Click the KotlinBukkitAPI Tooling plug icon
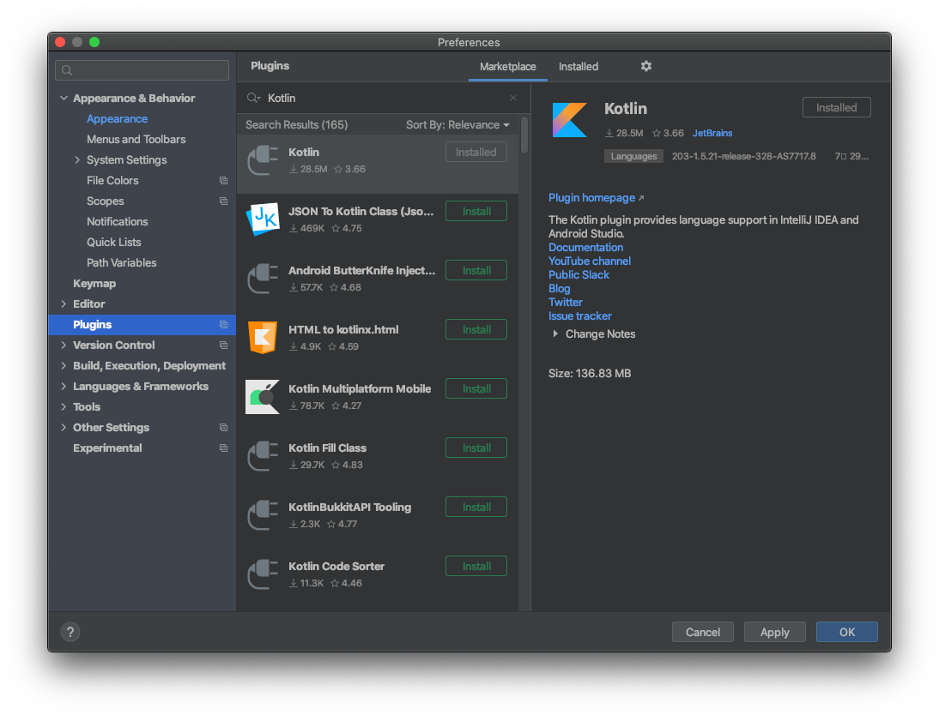 click(263, 515)
